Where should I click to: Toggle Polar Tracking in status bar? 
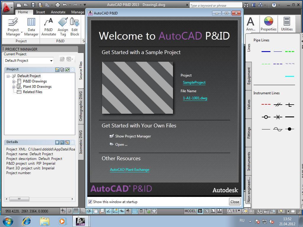(89, 211)
